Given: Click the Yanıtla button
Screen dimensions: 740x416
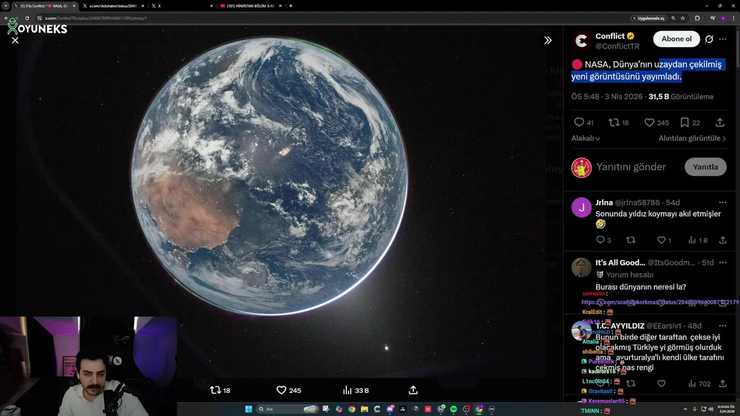Looking at the screenshot, I should click(x=705, y=167).
